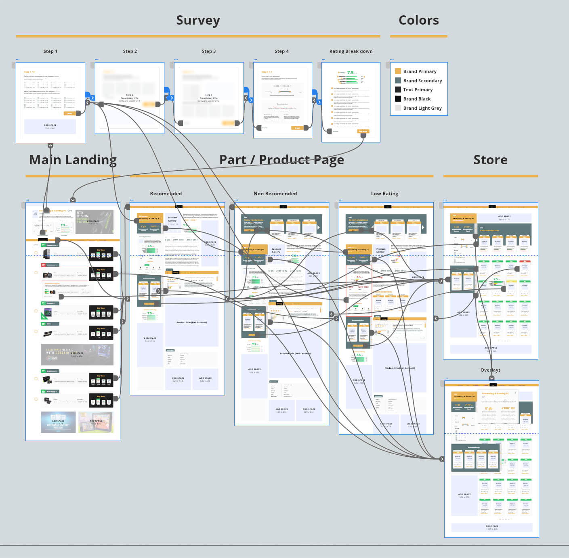Click the orange Next button on Step 1

click(70, 113)
